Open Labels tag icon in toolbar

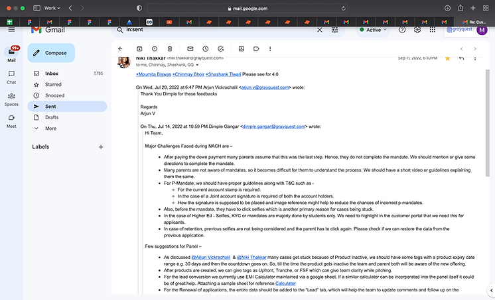(x=256, y=49)
